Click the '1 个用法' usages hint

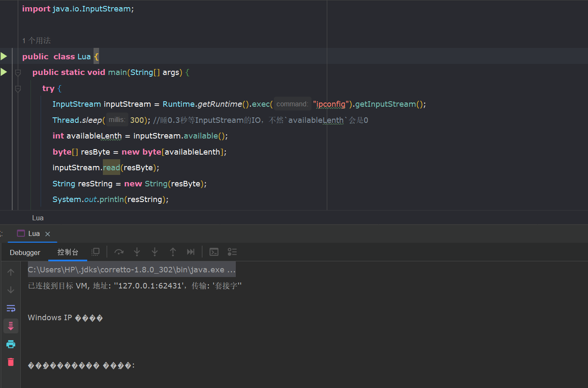click(x=36, y=41)
